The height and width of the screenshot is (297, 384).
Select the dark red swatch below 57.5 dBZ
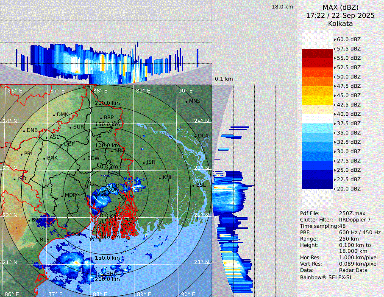317,53
